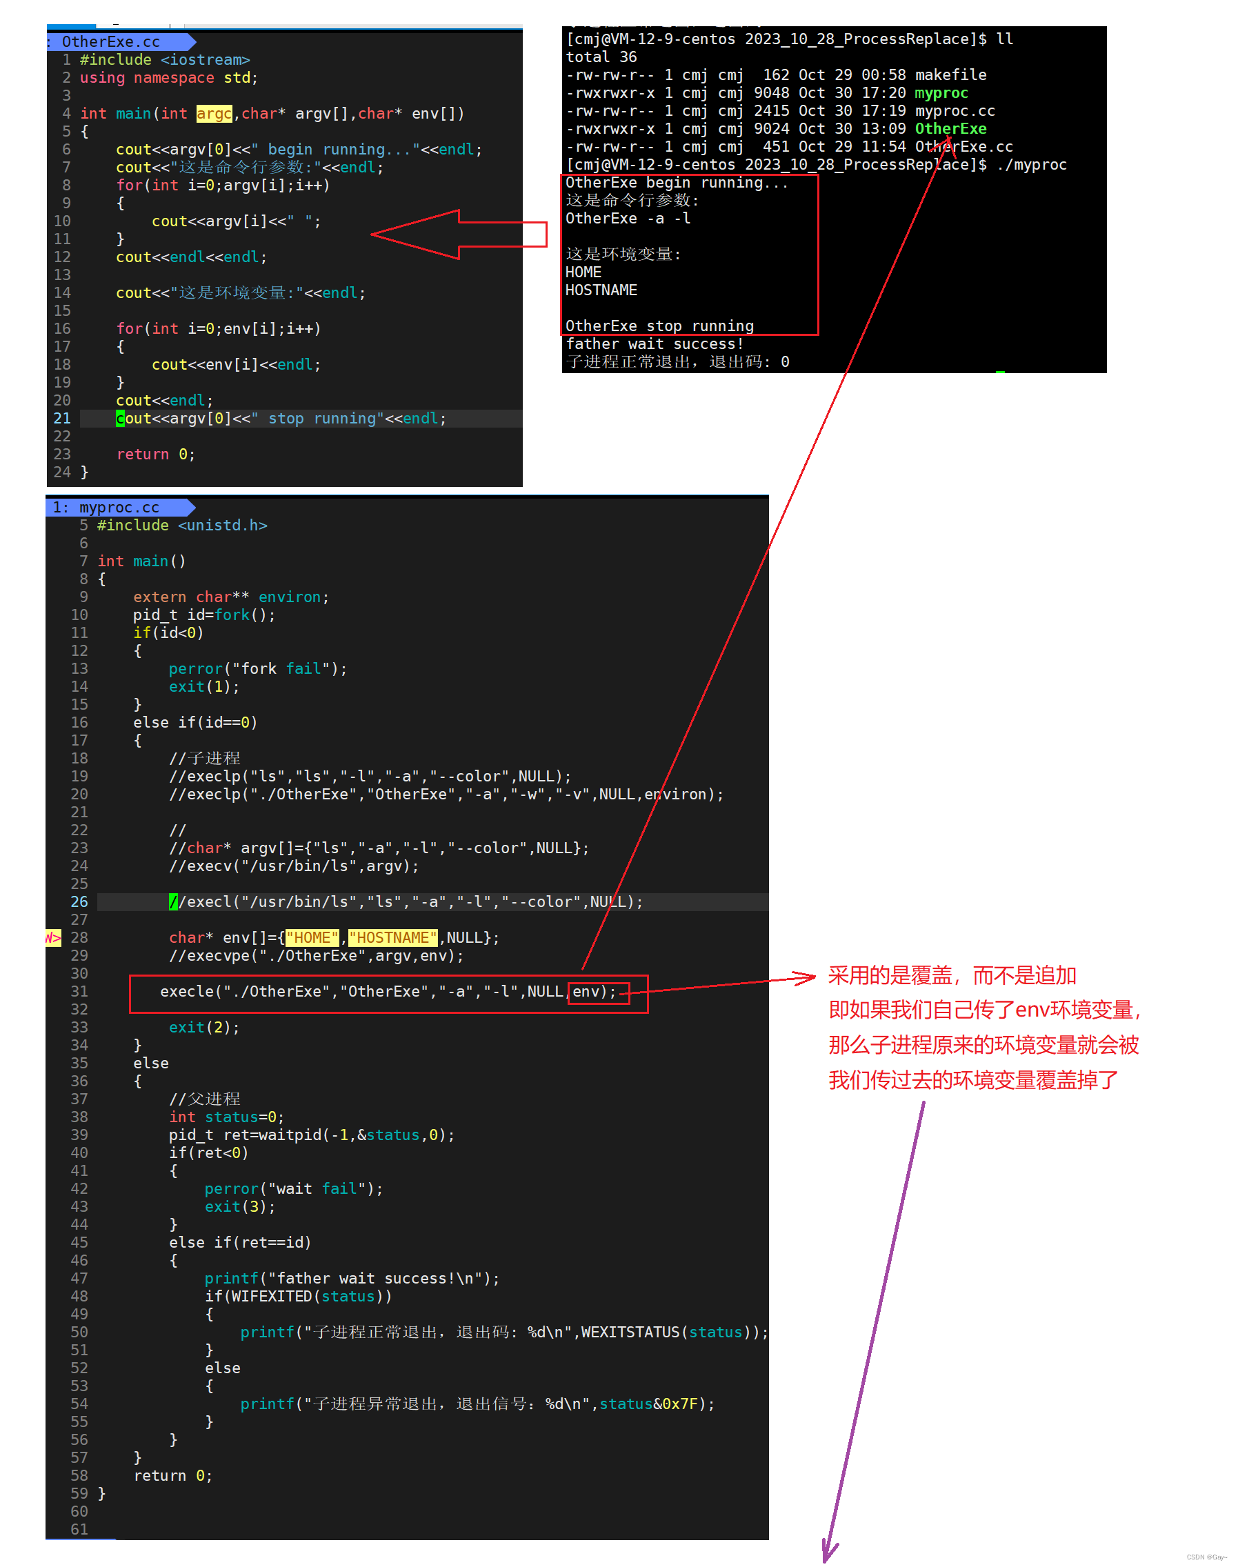
Task: Click 'pid_t id=fork();' line
Action: tap(204, 615)
